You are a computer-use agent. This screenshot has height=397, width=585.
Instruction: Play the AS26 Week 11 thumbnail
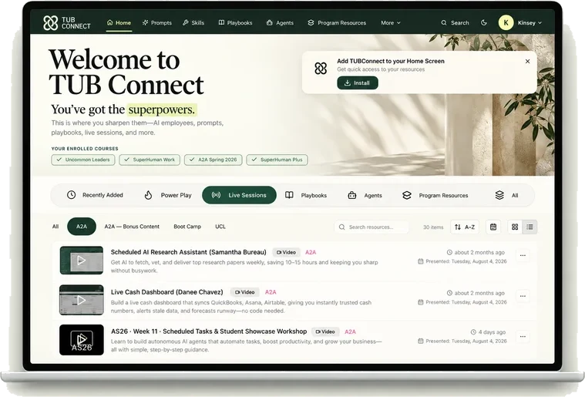pyautogui.click(x=82, y=340)
